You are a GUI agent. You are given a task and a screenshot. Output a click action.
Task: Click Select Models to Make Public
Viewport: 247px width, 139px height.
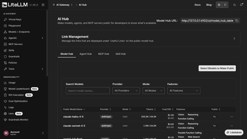pos(217,68)
